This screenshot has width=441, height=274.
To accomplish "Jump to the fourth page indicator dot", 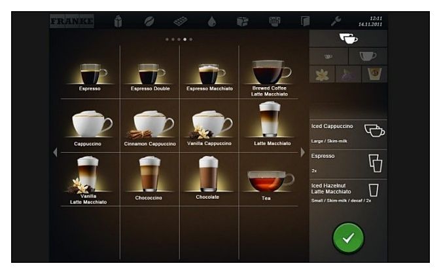I will [x=185, y=39].
